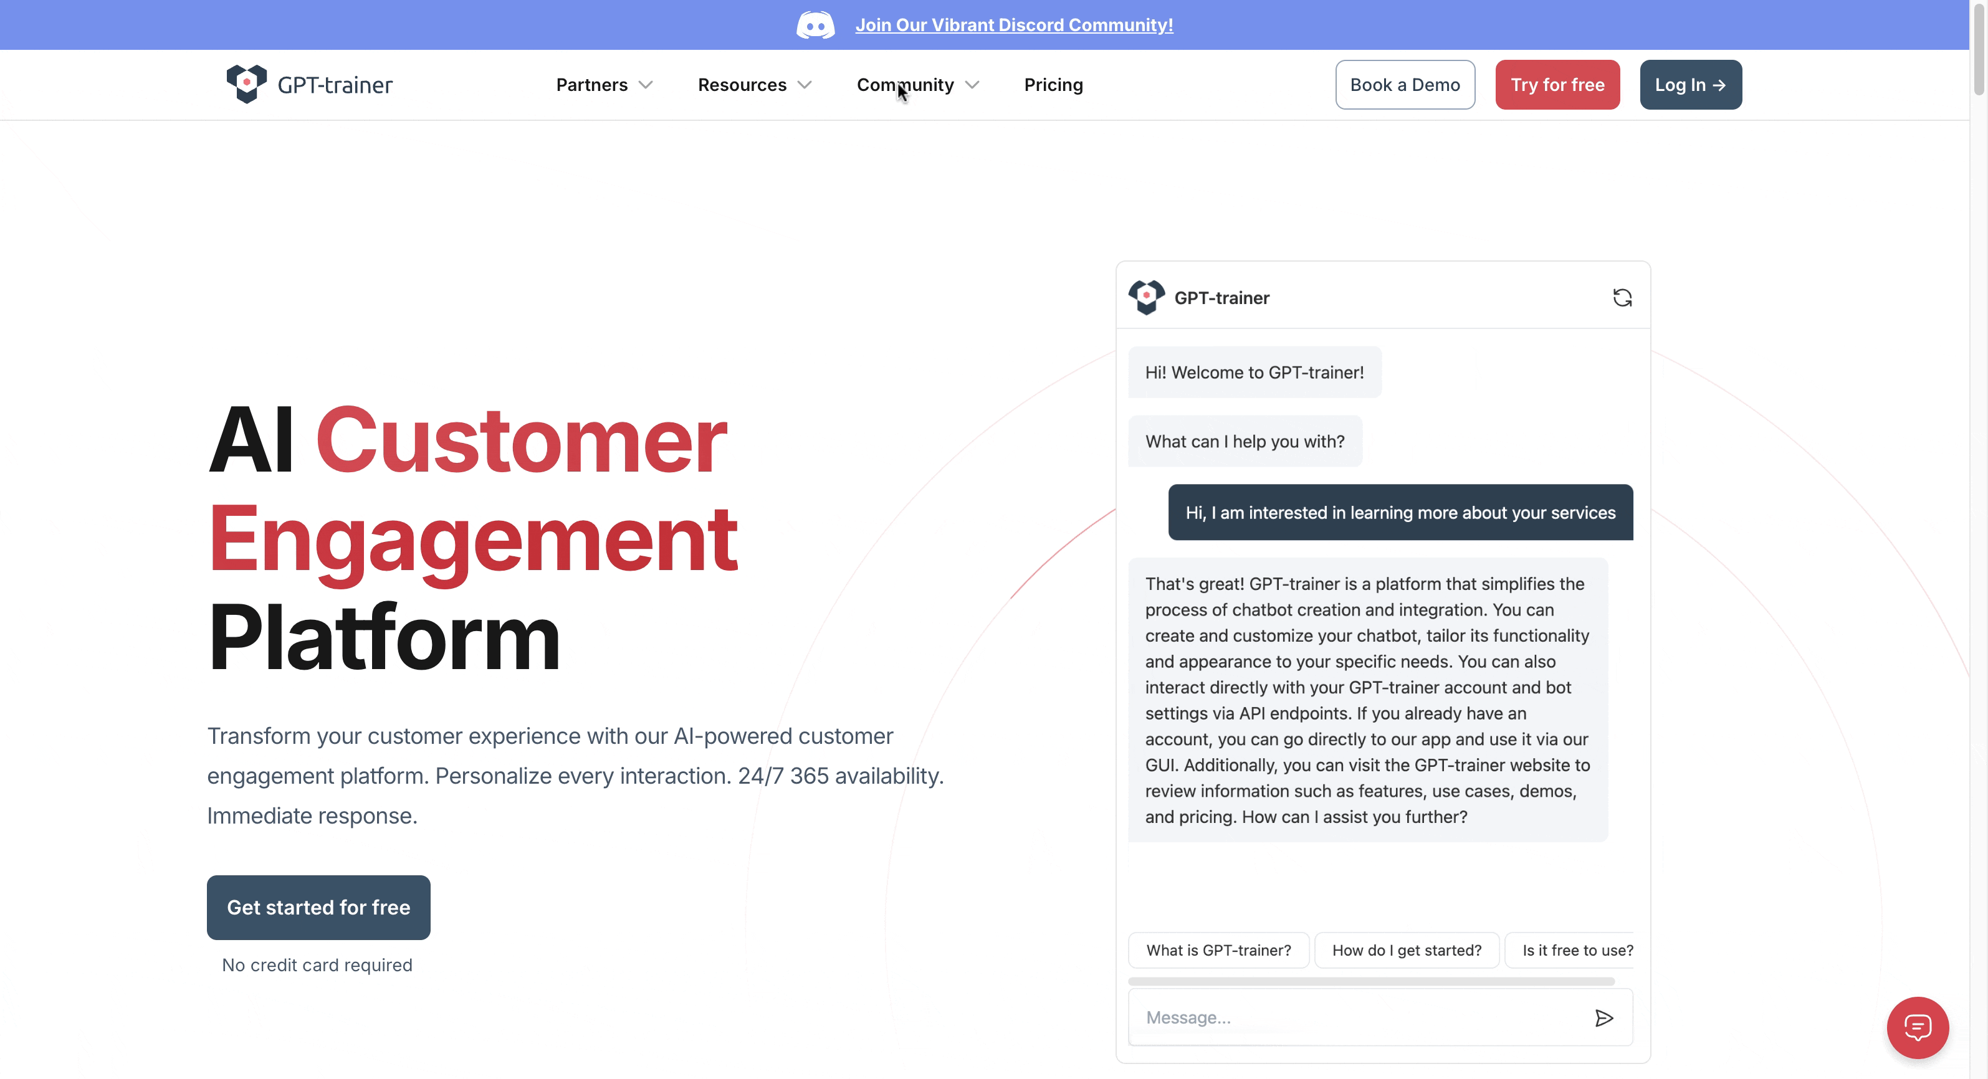Click the Discord logo icon in banner
Viewport: 1988px width, 1079px height.
pos(815,25)
